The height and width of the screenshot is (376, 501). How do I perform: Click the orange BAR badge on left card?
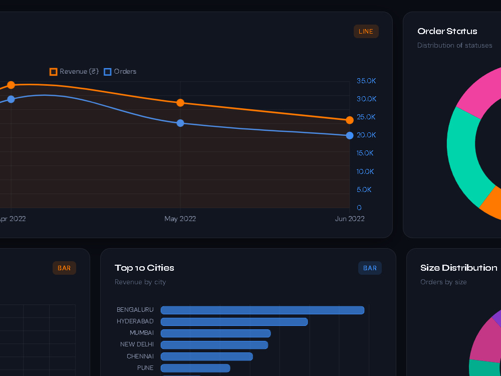pyautogui.click(x=64, y=268)
